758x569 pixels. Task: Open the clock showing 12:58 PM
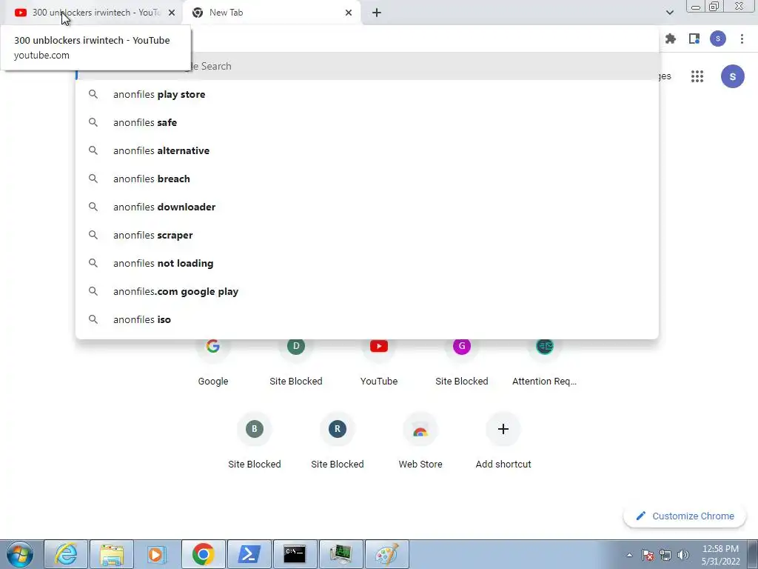point(720,555)
